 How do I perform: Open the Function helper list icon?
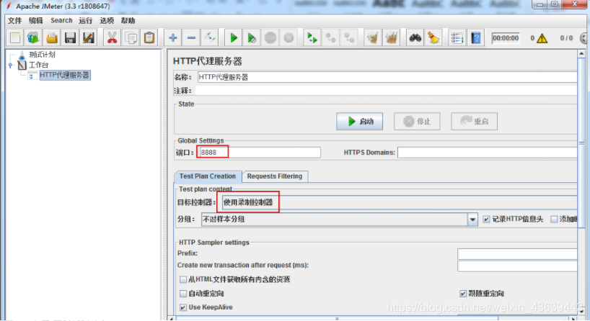[457, 38]
